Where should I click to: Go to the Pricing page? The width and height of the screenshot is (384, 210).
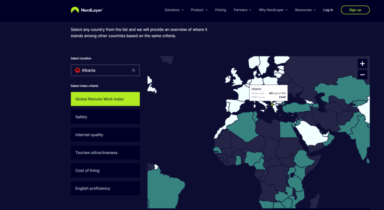click(x=220, y=10)
